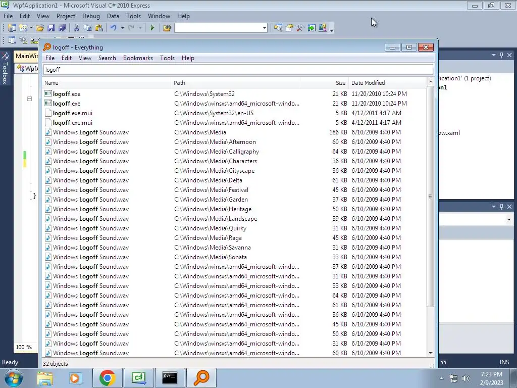Click the Undo arrow icon
This screenshot has width=517, height=388.
point(114,28)
